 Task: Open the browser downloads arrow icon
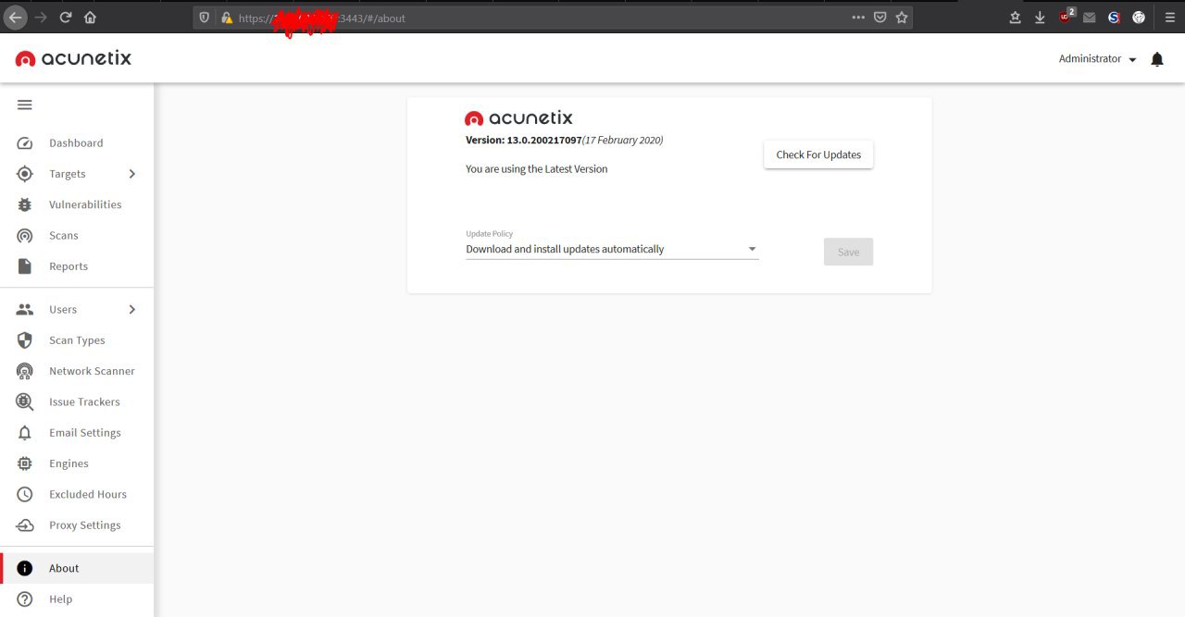1040,18
